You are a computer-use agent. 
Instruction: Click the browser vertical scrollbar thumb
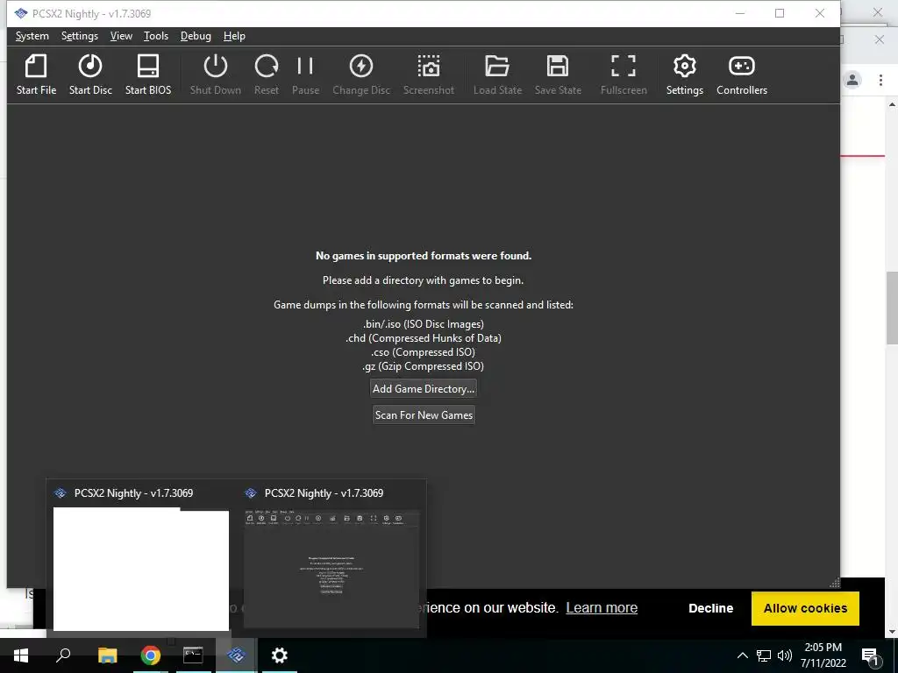coord(892,308)
